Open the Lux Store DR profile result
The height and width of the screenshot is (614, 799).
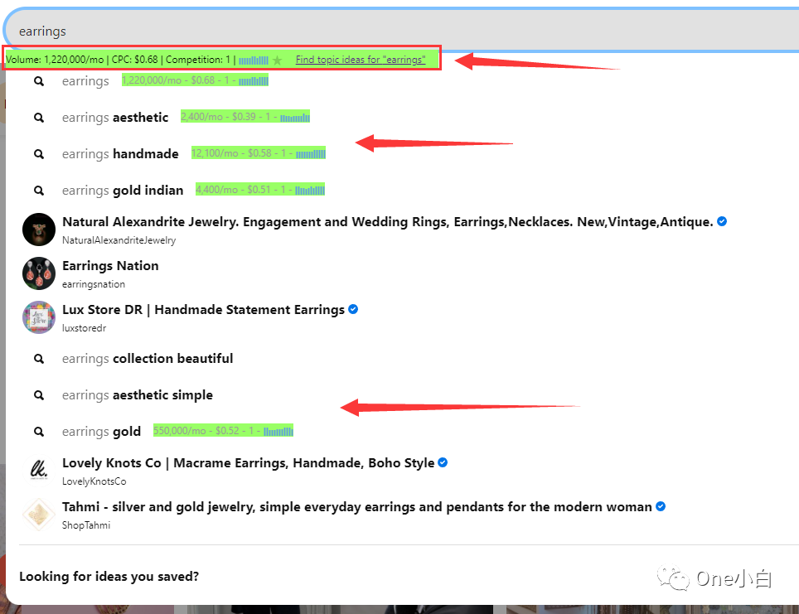click(x=203, y=310)
